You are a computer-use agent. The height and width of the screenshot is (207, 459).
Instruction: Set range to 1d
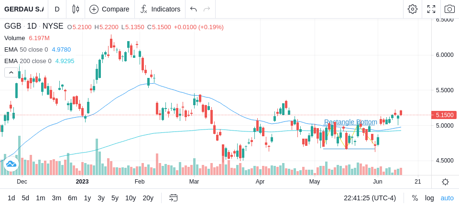tap(11, 198)
